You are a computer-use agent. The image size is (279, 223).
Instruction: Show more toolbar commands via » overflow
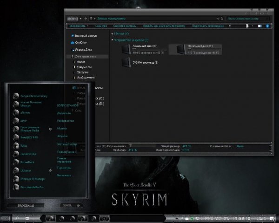coord(230,26)
